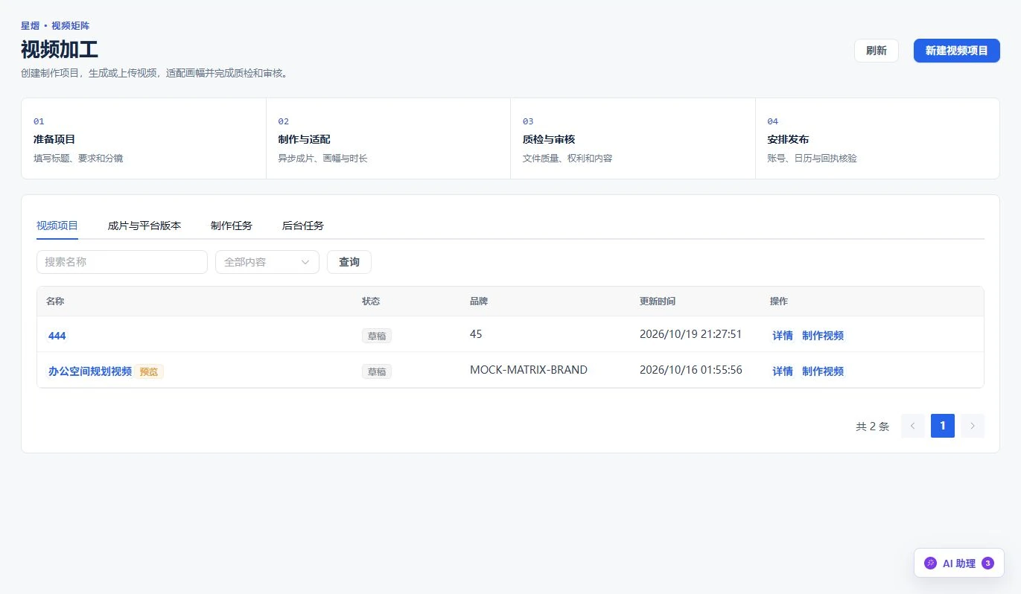Click the 名称 column header
1021x594 pixels.
pyautogui.click(x=55, y=301)
